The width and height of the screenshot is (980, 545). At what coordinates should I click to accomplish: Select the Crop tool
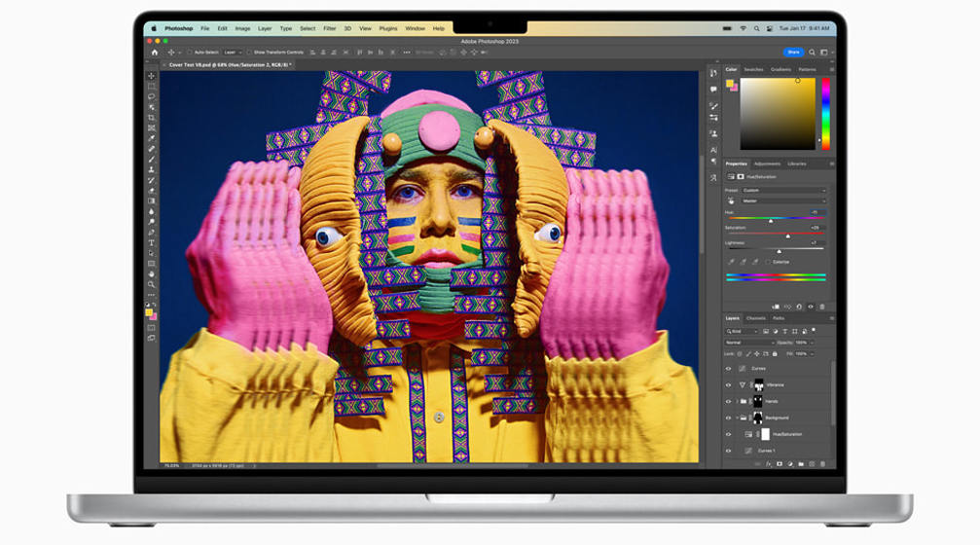(x=151, y=118)
